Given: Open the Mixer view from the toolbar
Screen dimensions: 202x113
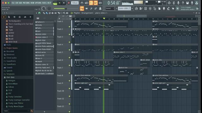Looking at the screenshot, I should click(x=150, y=8).
